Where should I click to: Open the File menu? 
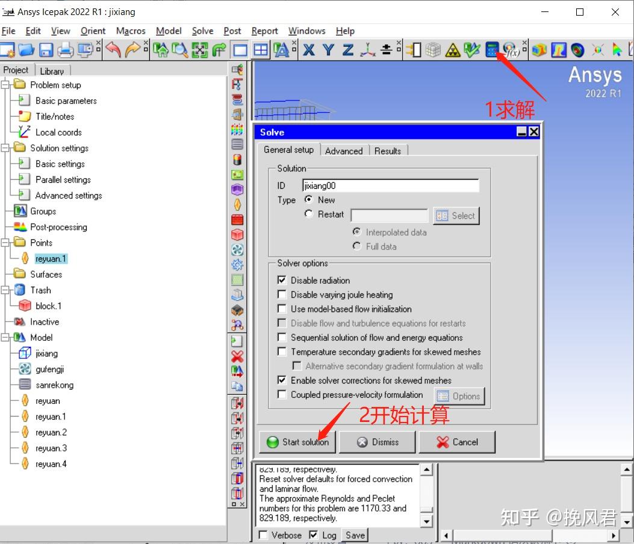point(8,31)
